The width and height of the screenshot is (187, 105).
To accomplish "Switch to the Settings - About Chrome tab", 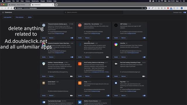I will click(x=19, y=5).
